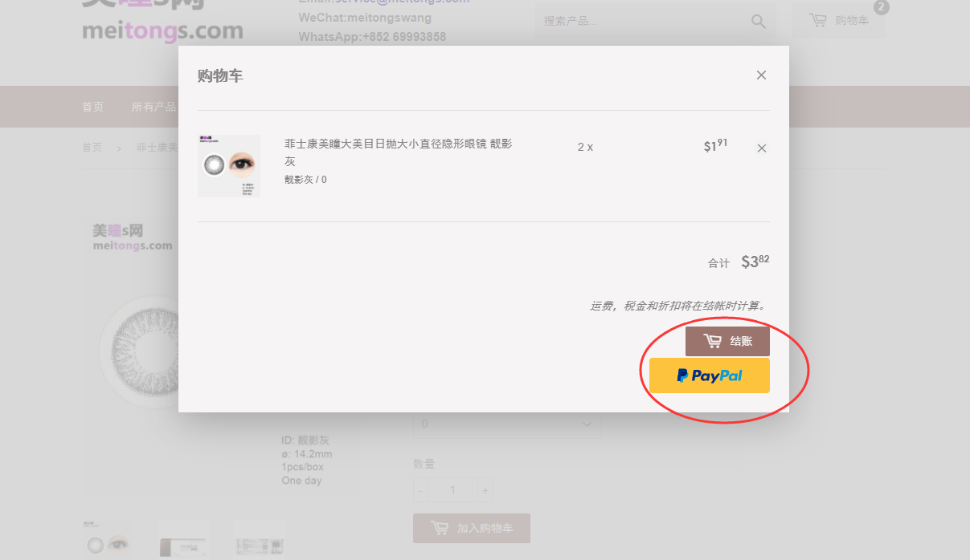Click the variant text 靓影灰 / 0
The width and height of the screenshot is (970, 560).
[x=305, y=180]
